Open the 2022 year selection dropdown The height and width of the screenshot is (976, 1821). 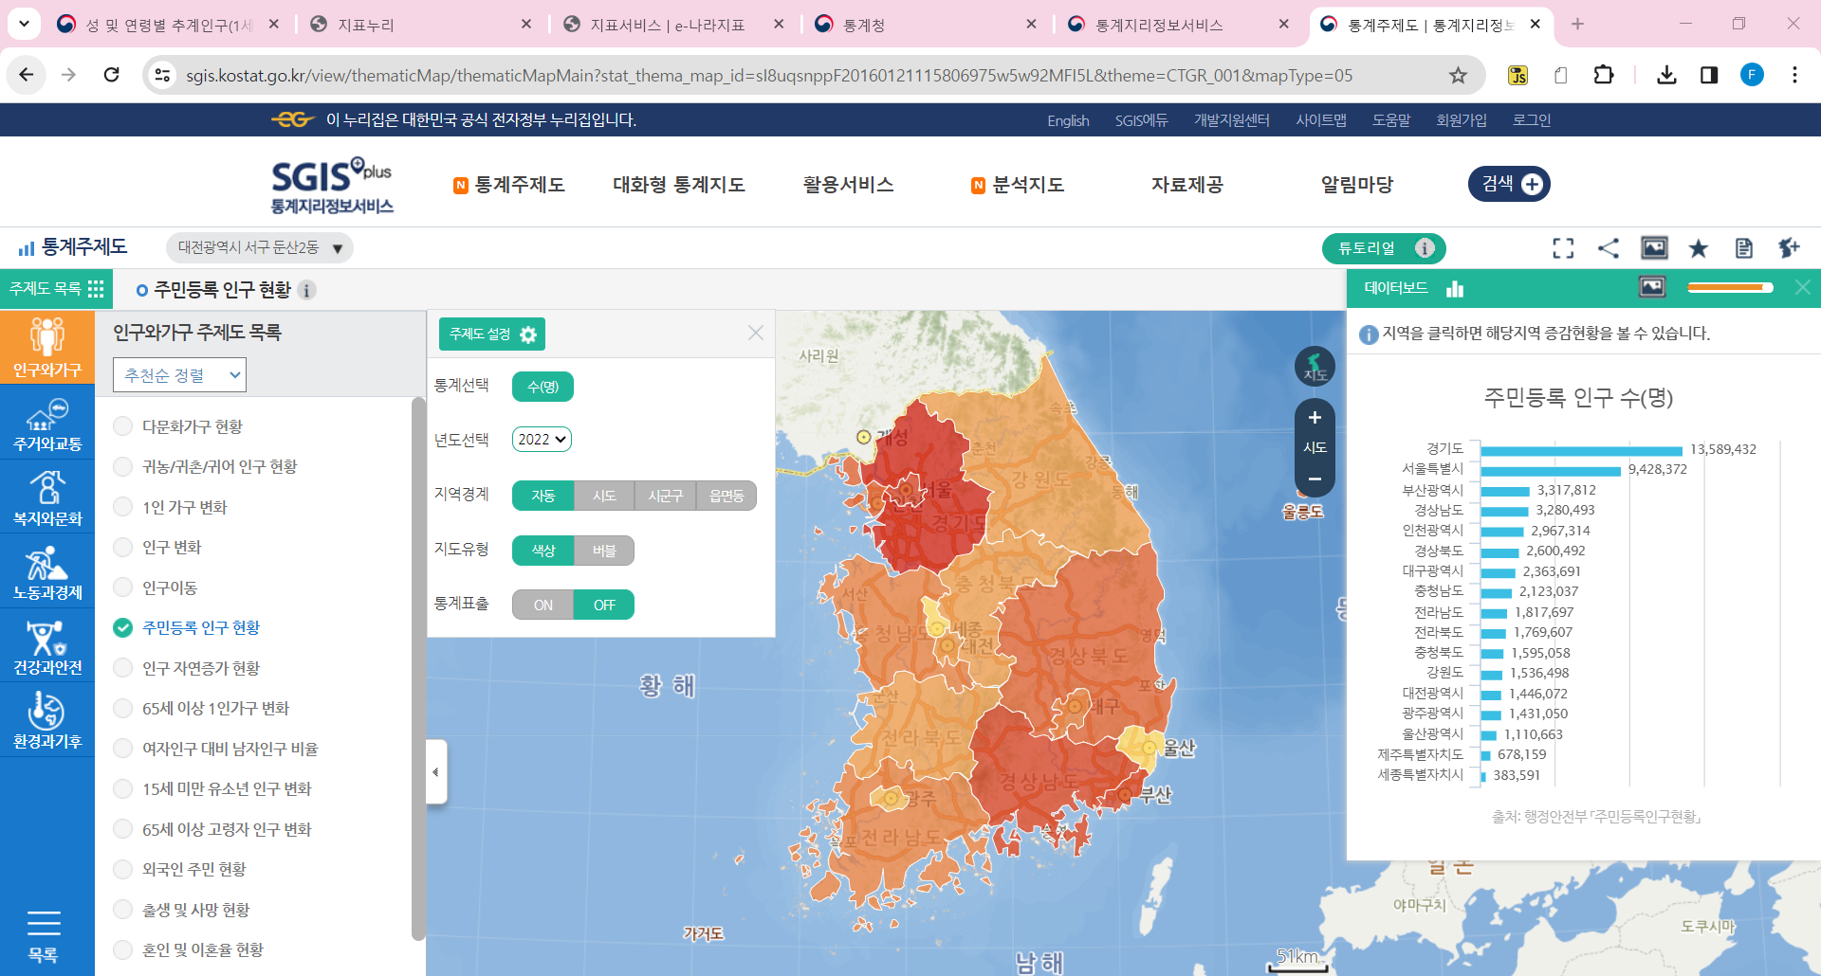(542, 439)
